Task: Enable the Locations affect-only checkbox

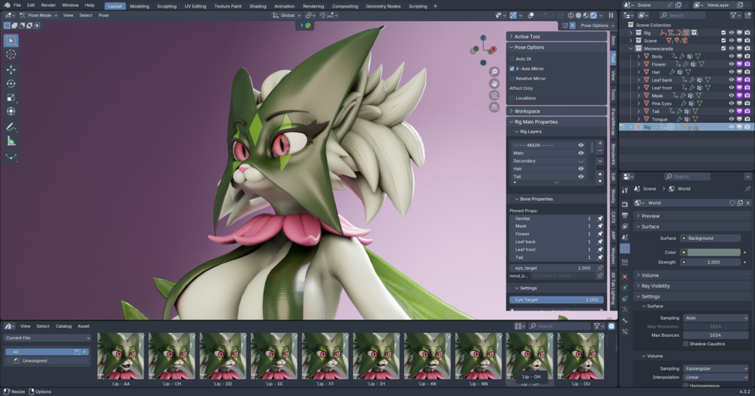Action: pyautogui.click(x=512, y=98)
